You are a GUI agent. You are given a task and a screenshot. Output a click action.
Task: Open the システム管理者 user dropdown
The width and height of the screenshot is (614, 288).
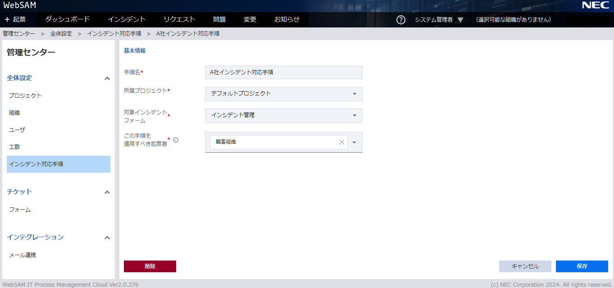click(x=439, y=20)
